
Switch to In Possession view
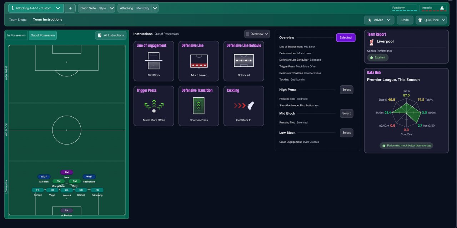(x=16, y=35)
